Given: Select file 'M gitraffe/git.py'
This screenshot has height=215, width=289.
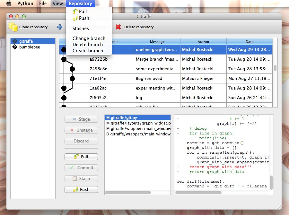Looking at the screenshot, I should (137, 117).
